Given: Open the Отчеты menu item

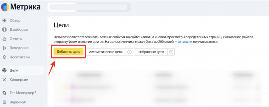Looking at the screenshot, I should pyautogui.click(x=16, y=39).
